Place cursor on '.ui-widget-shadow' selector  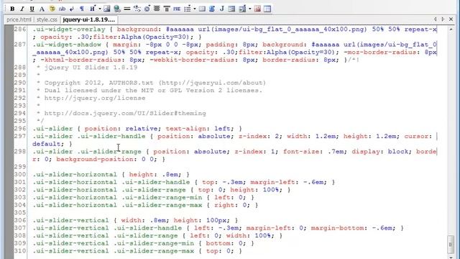[67, 45]
